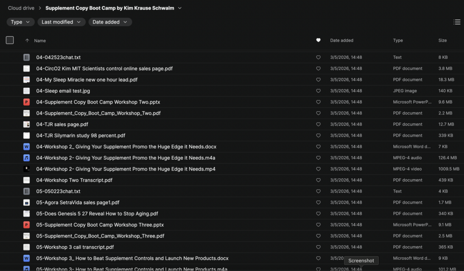Favorite 04-My Sleep Miracle pdf via heart
The image size is (464, 271).
pos(318,80)
